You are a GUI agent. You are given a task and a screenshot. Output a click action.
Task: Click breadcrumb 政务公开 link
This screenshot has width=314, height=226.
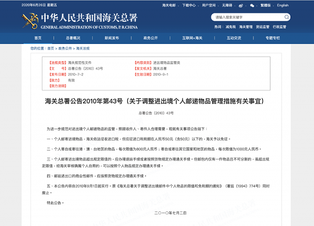click(65, 49)
